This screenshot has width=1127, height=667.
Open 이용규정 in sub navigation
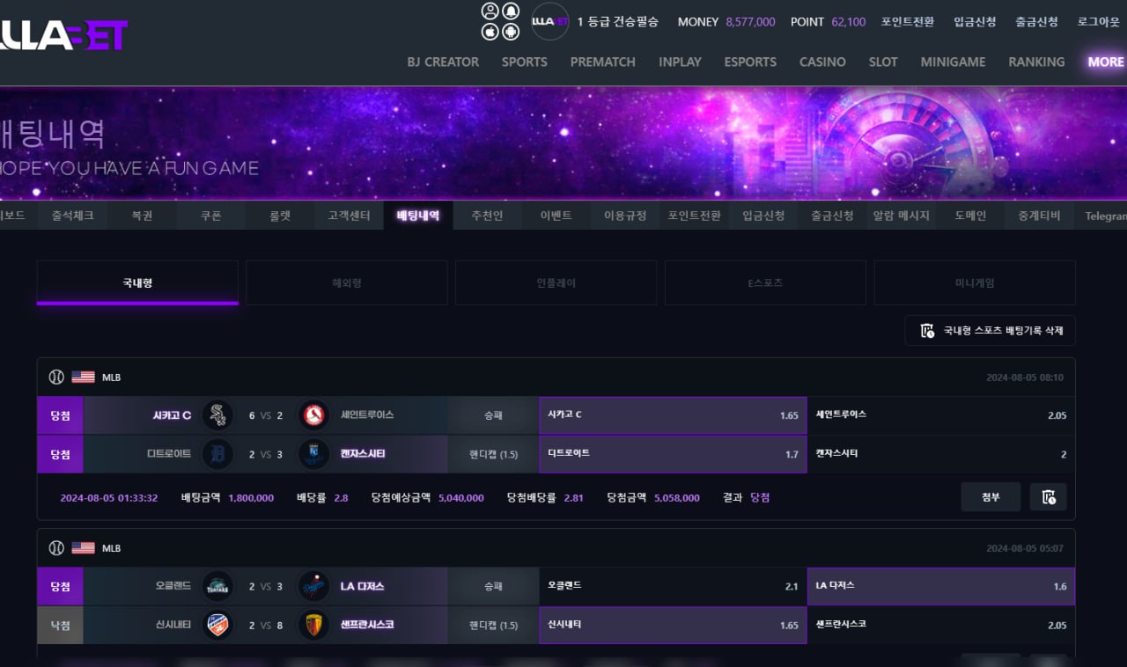(x=625, y=216)
